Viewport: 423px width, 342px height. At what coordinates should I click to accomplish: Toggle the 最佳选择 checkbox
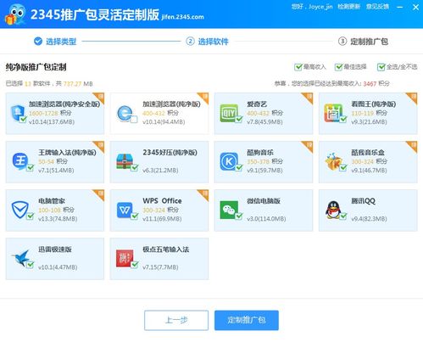(338, 67)
